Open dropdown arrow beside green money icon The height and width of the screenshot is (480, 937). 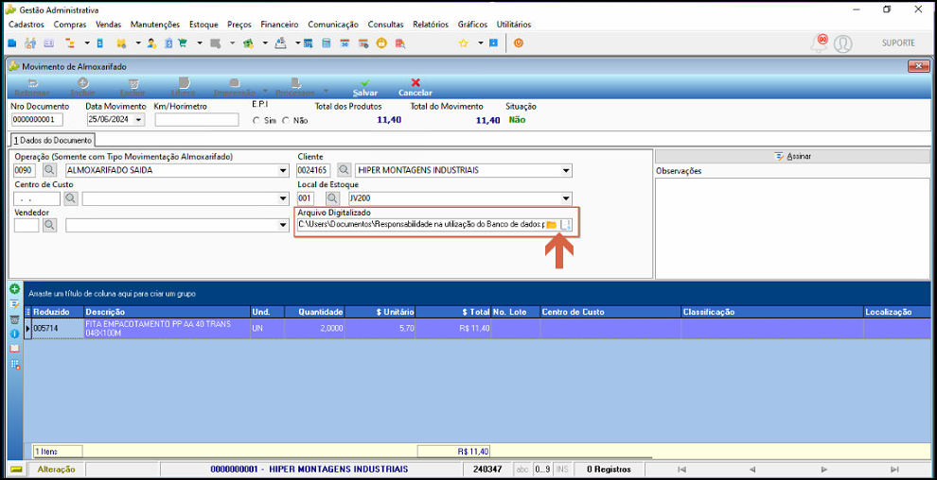(x=265, y=43)
